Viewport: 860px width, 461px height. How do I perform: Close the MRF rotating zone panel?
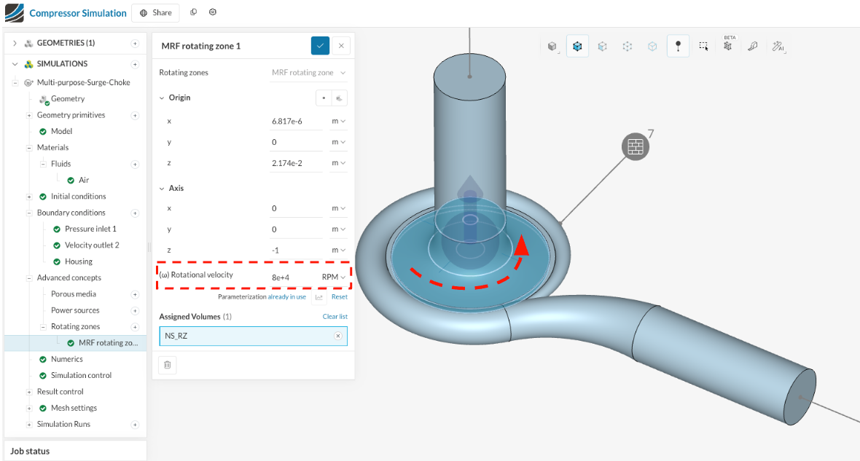[x=341, y=45]
